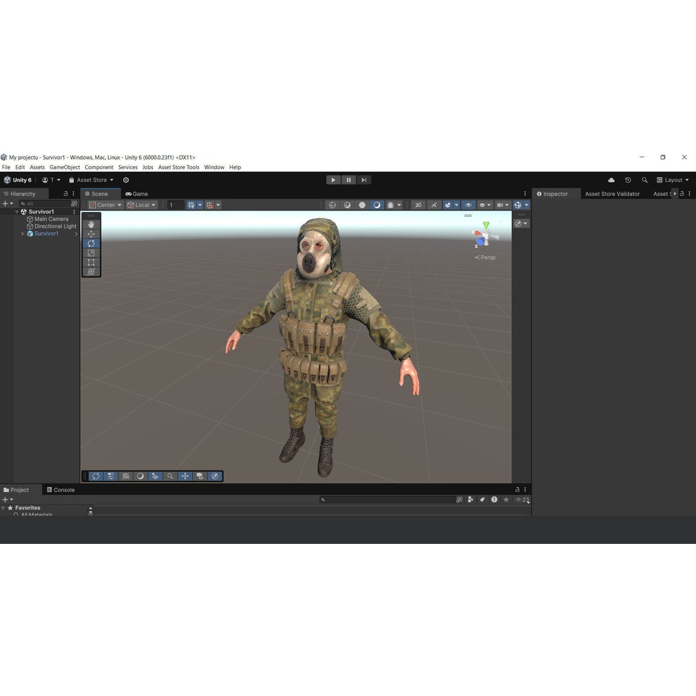Collapse the Favorites folder
Screen dimensions: 696x696
click(4, 507)
